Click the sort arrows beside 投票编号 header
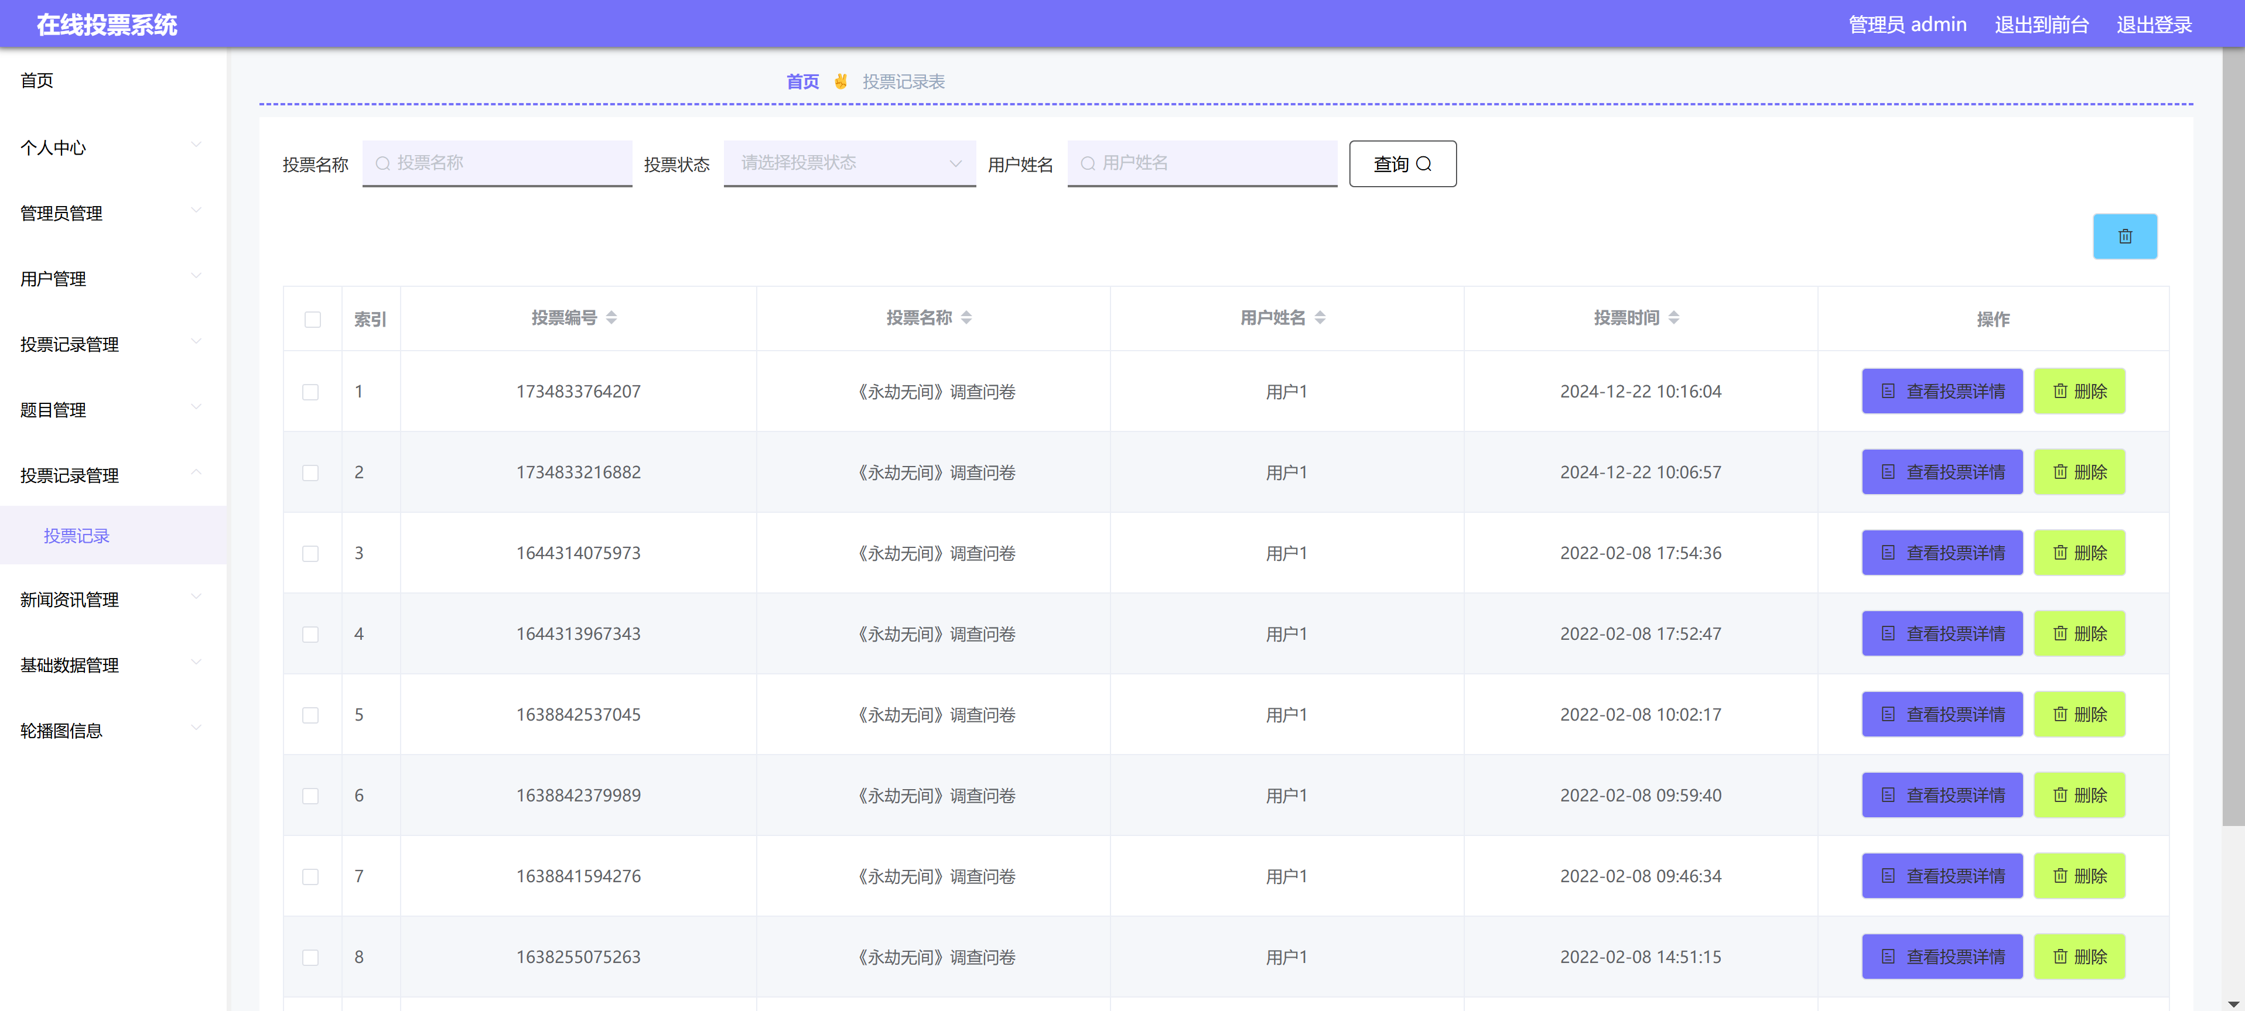This screenshot has width=2245, height=1011. [611, 318]
